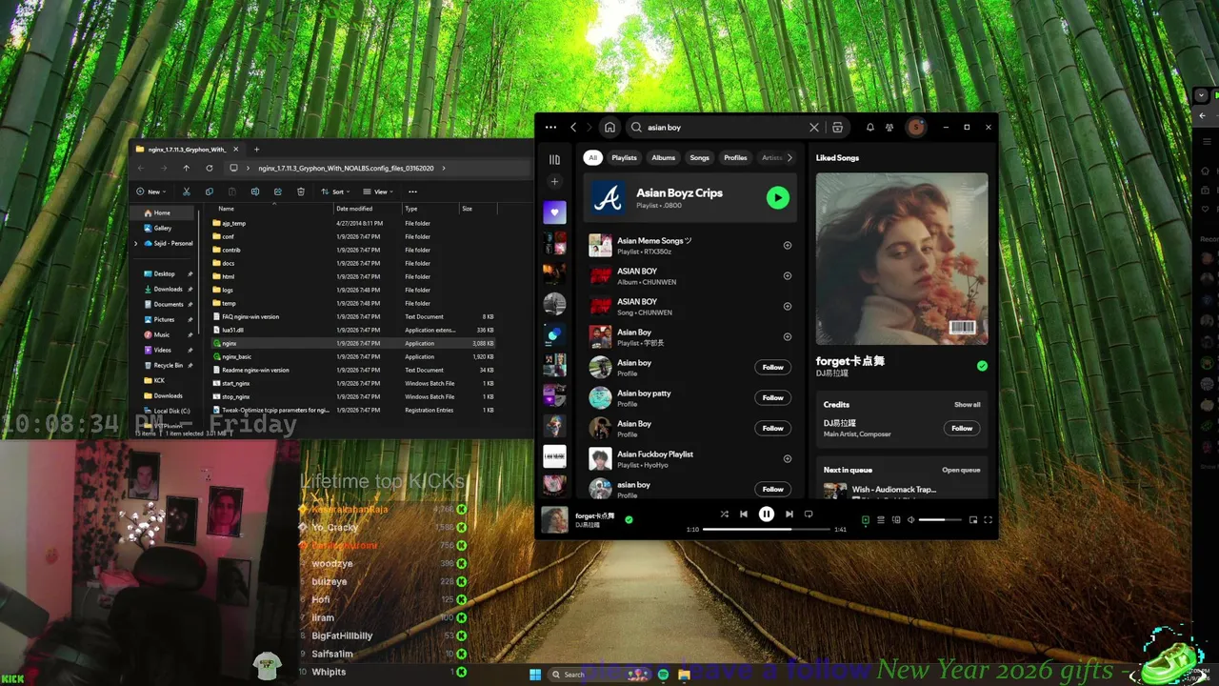
Task: Go back in Spotify navigation
Action: [573, 127]
